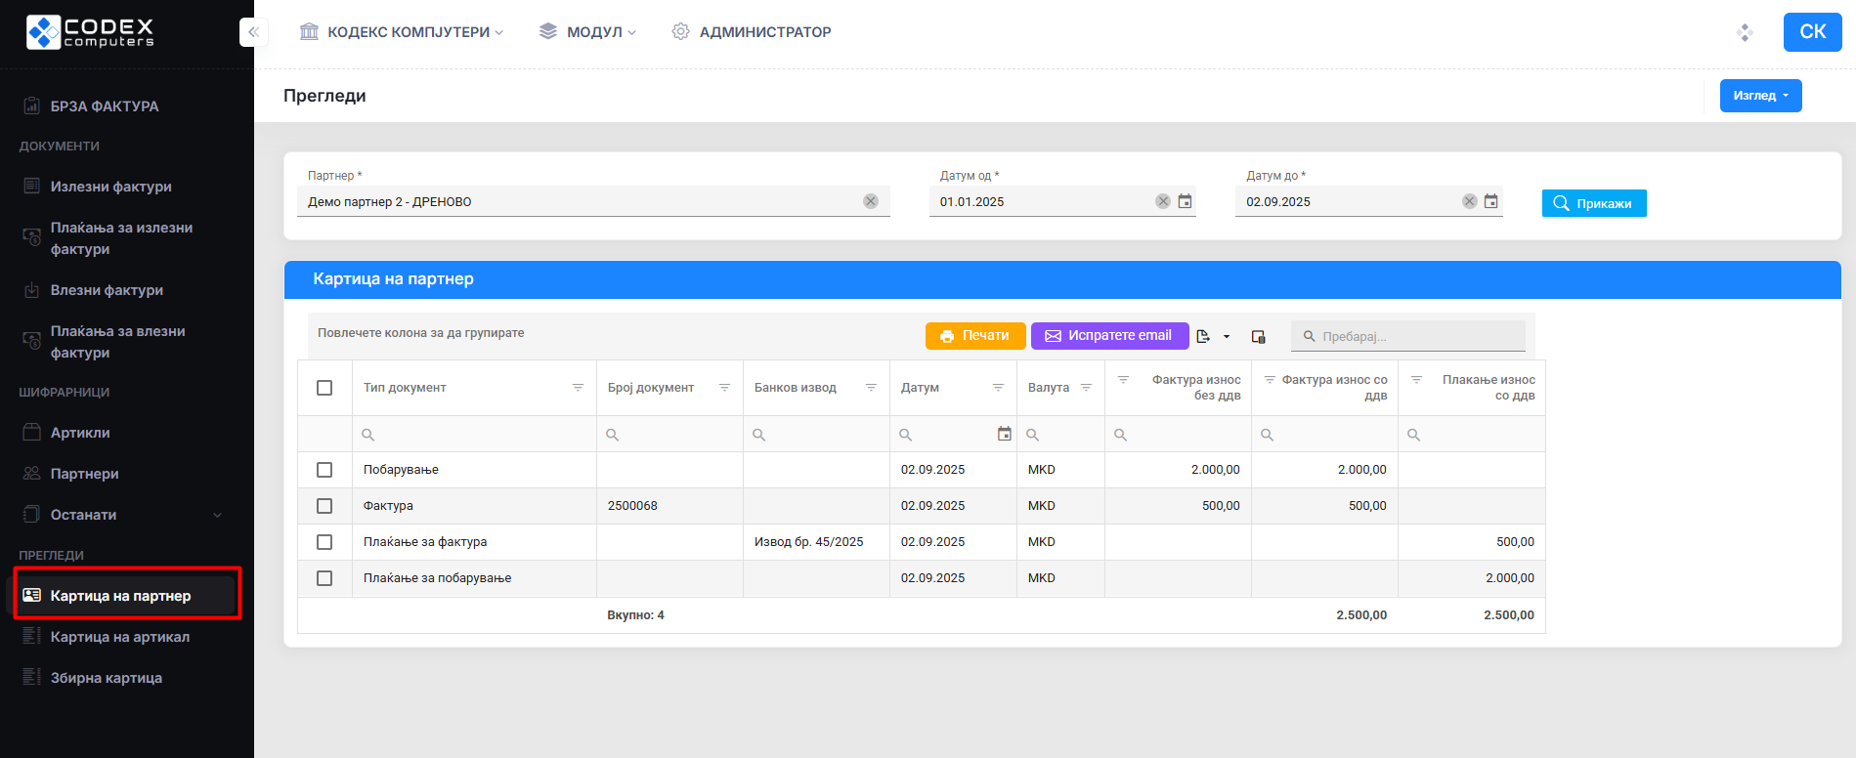Image resolution: width=1856 pixels, height=758 pixels.
Task: Click calendar icon in Датум filter row
Action: 1004,434
